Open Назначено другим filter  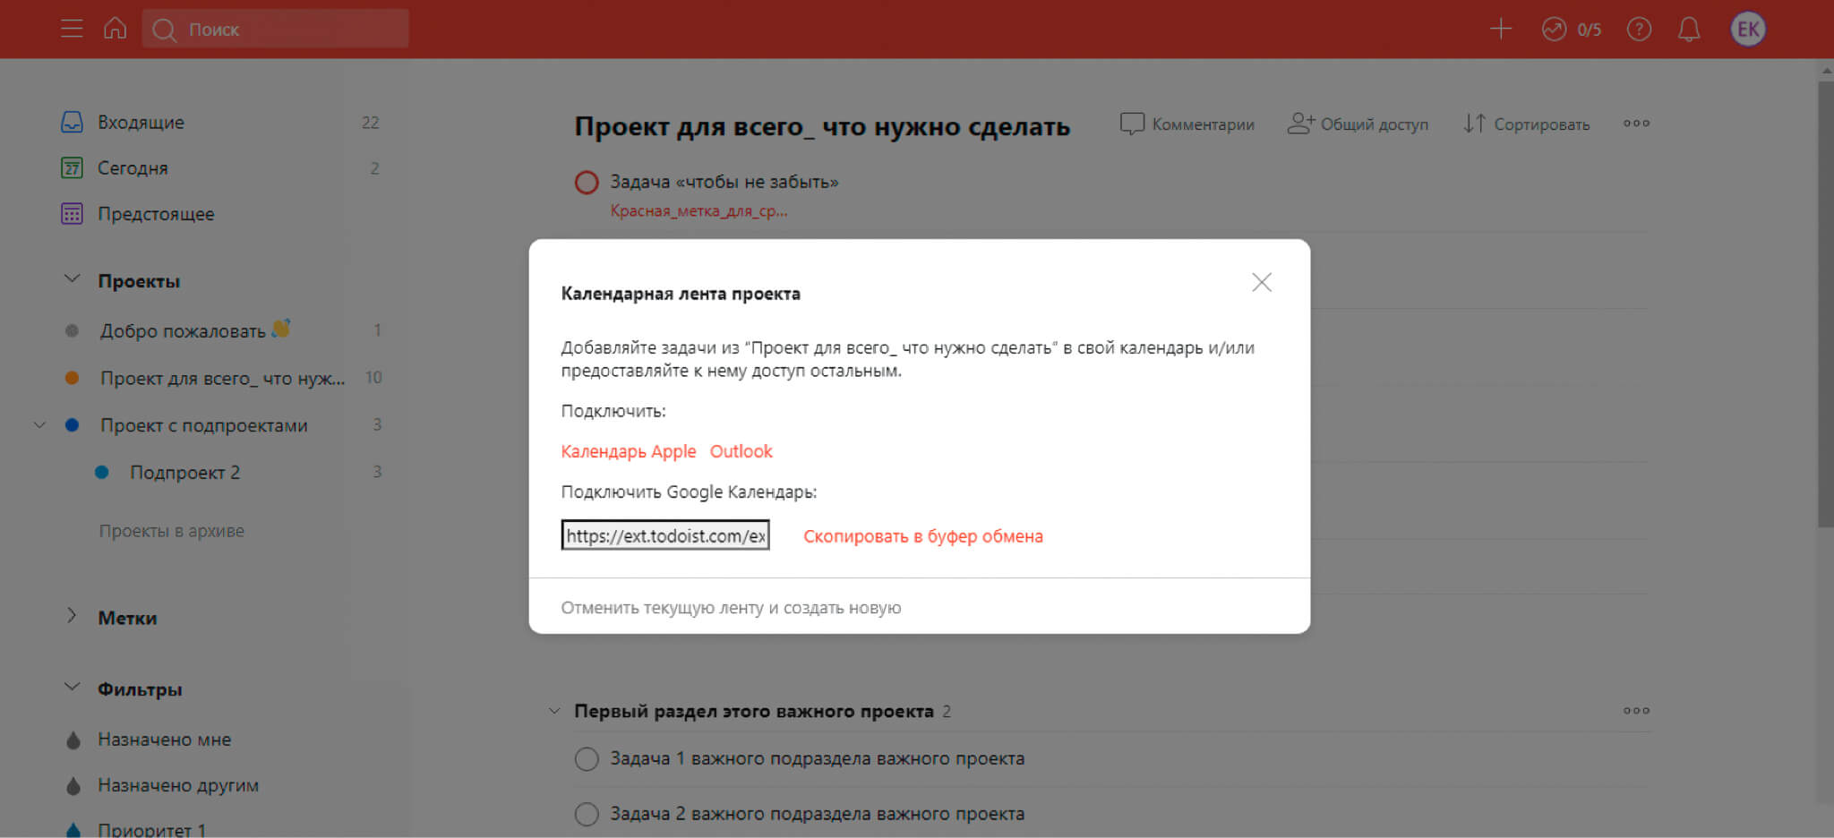(x=178, y=785)
